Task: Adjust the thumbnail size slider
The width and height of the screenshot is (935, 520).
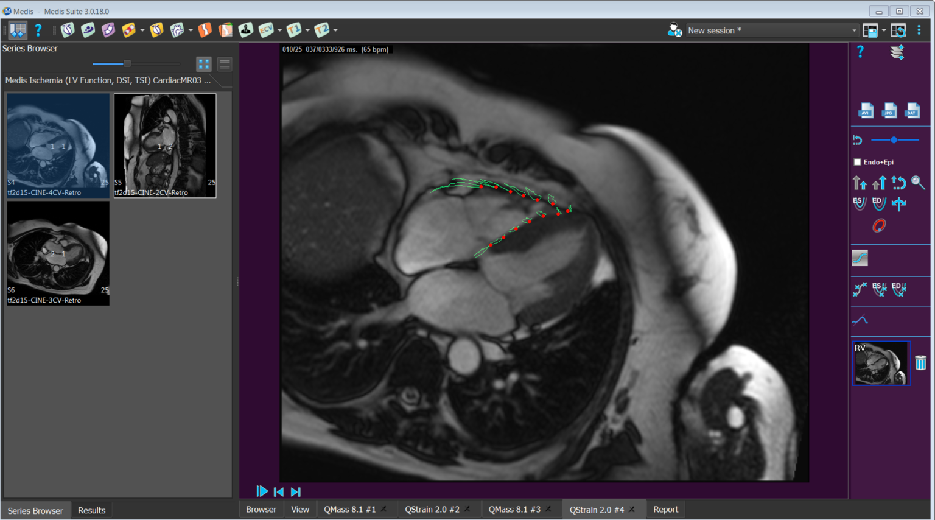Action: point(127,63)
